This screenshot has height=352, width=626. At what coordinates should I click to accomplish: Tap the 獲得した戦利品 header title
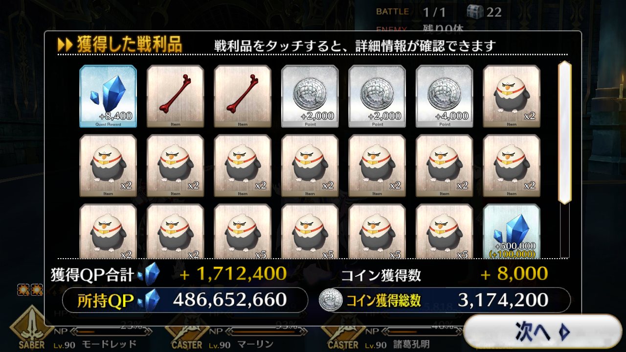click(x=129, y=45)
